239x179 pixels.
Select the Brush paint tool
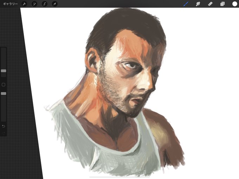pos(186,4)
